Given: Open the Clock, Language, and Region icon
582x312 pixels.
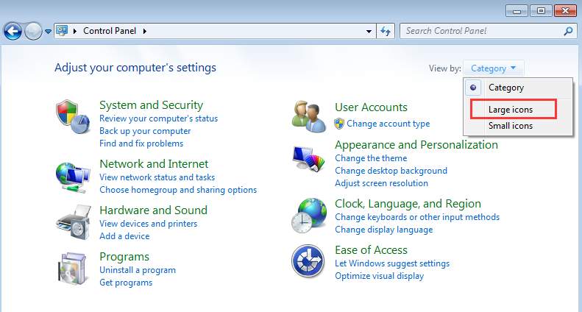Looking at the screenshot, I should click(x=308, y=215).
